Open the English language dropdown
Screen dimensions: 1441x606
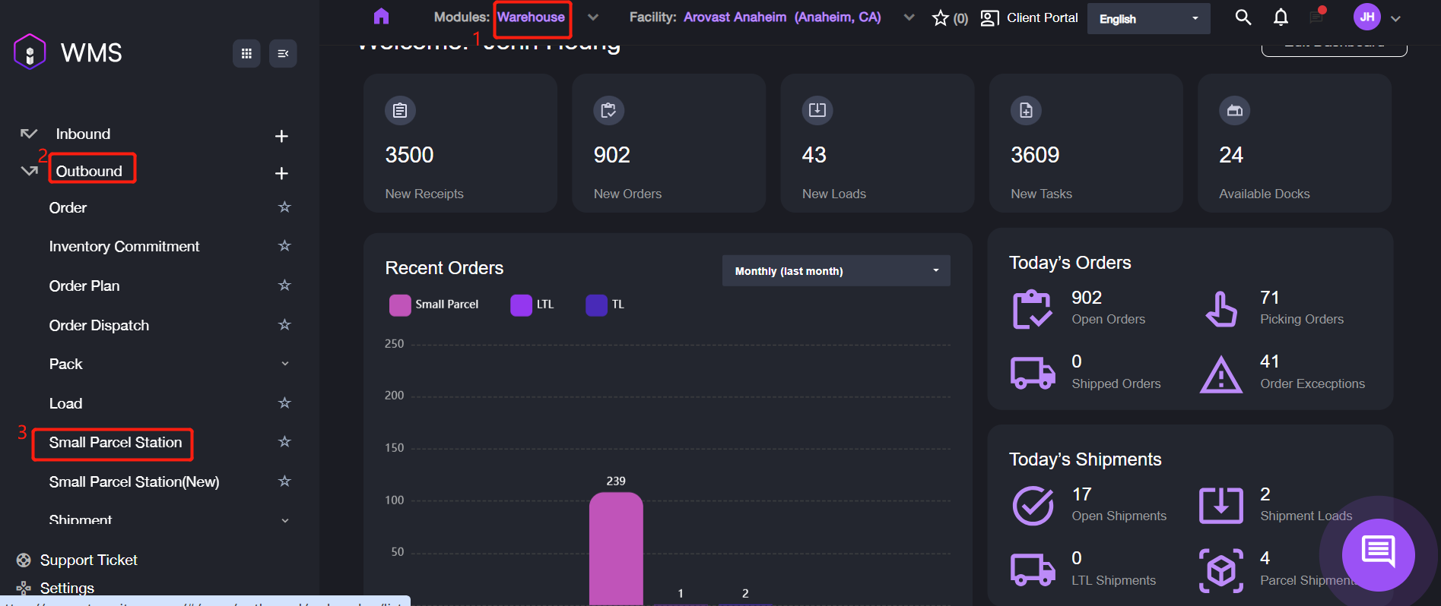1148,19
